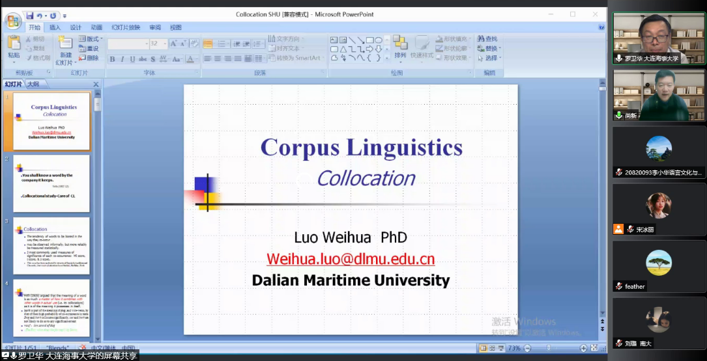This screenshot has height=361, width=707.
Task: Click the 查找 binoculars find icon
Action: (481, 39)
